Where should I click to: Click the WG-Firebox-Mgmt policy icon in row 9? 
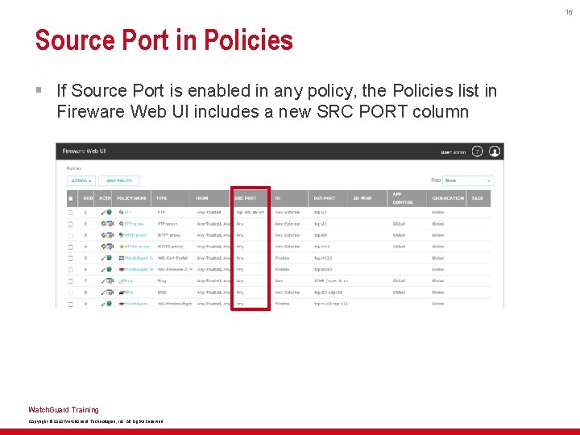(122, 304)
